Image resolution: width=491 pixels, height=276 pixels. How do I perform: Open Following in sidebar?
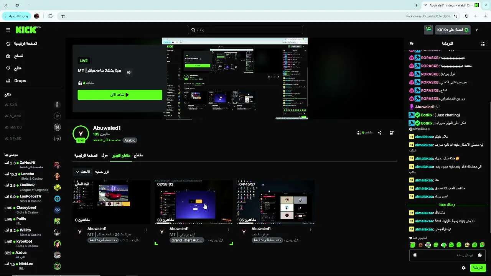(13, 68)
